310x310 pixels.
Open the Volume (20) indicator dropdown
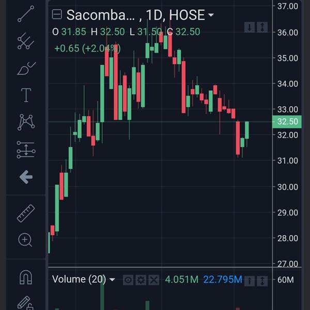[x=112, y=280]
